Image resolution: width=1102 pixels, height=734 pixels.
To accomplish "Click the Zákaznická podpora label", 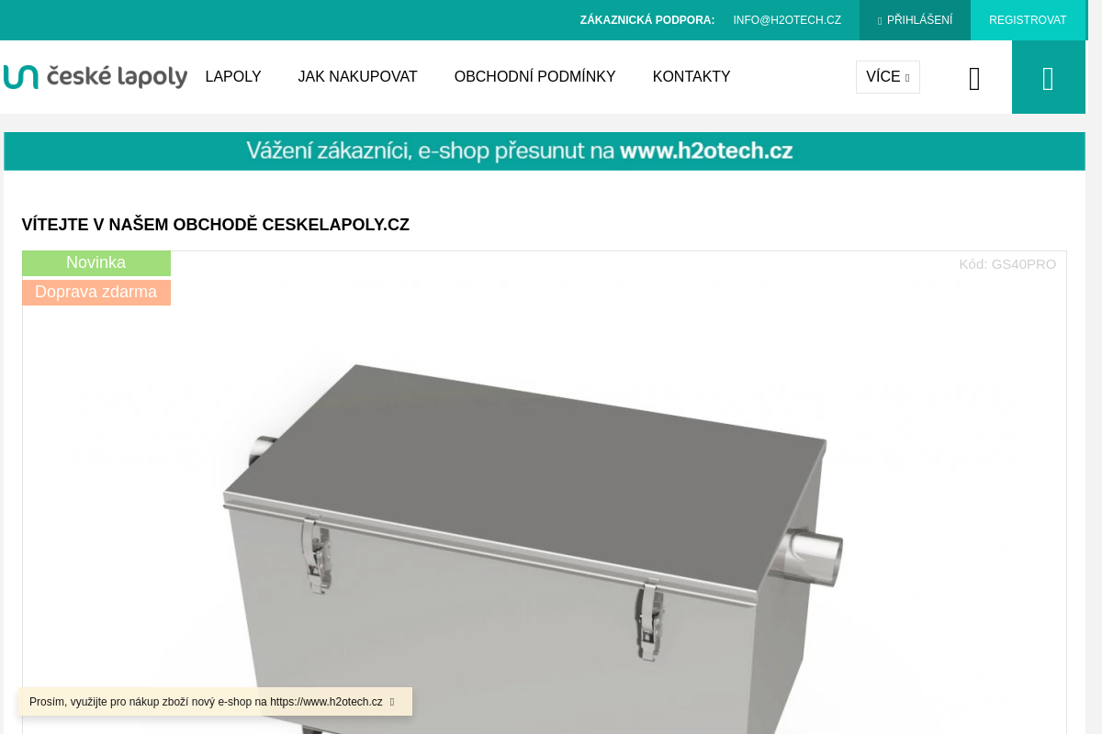I will point(647,20).
